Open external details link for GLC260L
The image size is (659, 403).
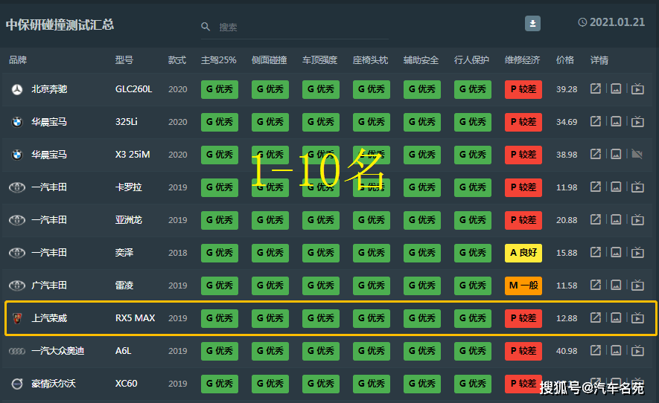click(x=596, y=89)
